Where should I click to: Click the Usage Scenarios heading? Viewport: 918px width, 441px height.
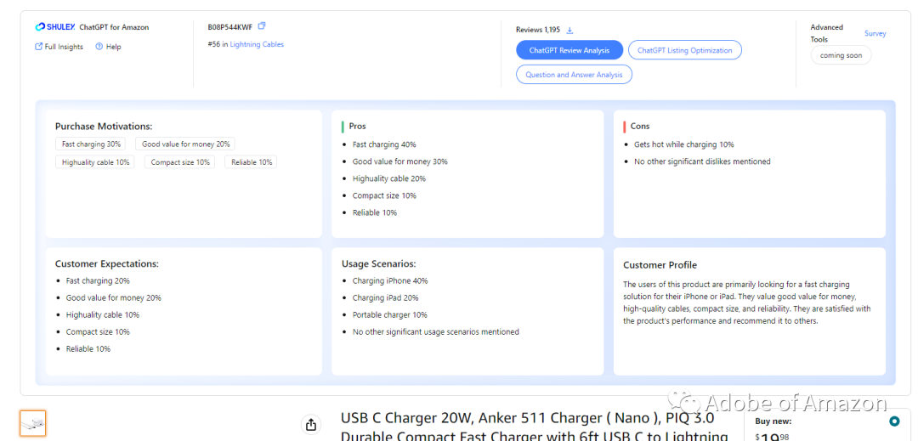[379, 263]
